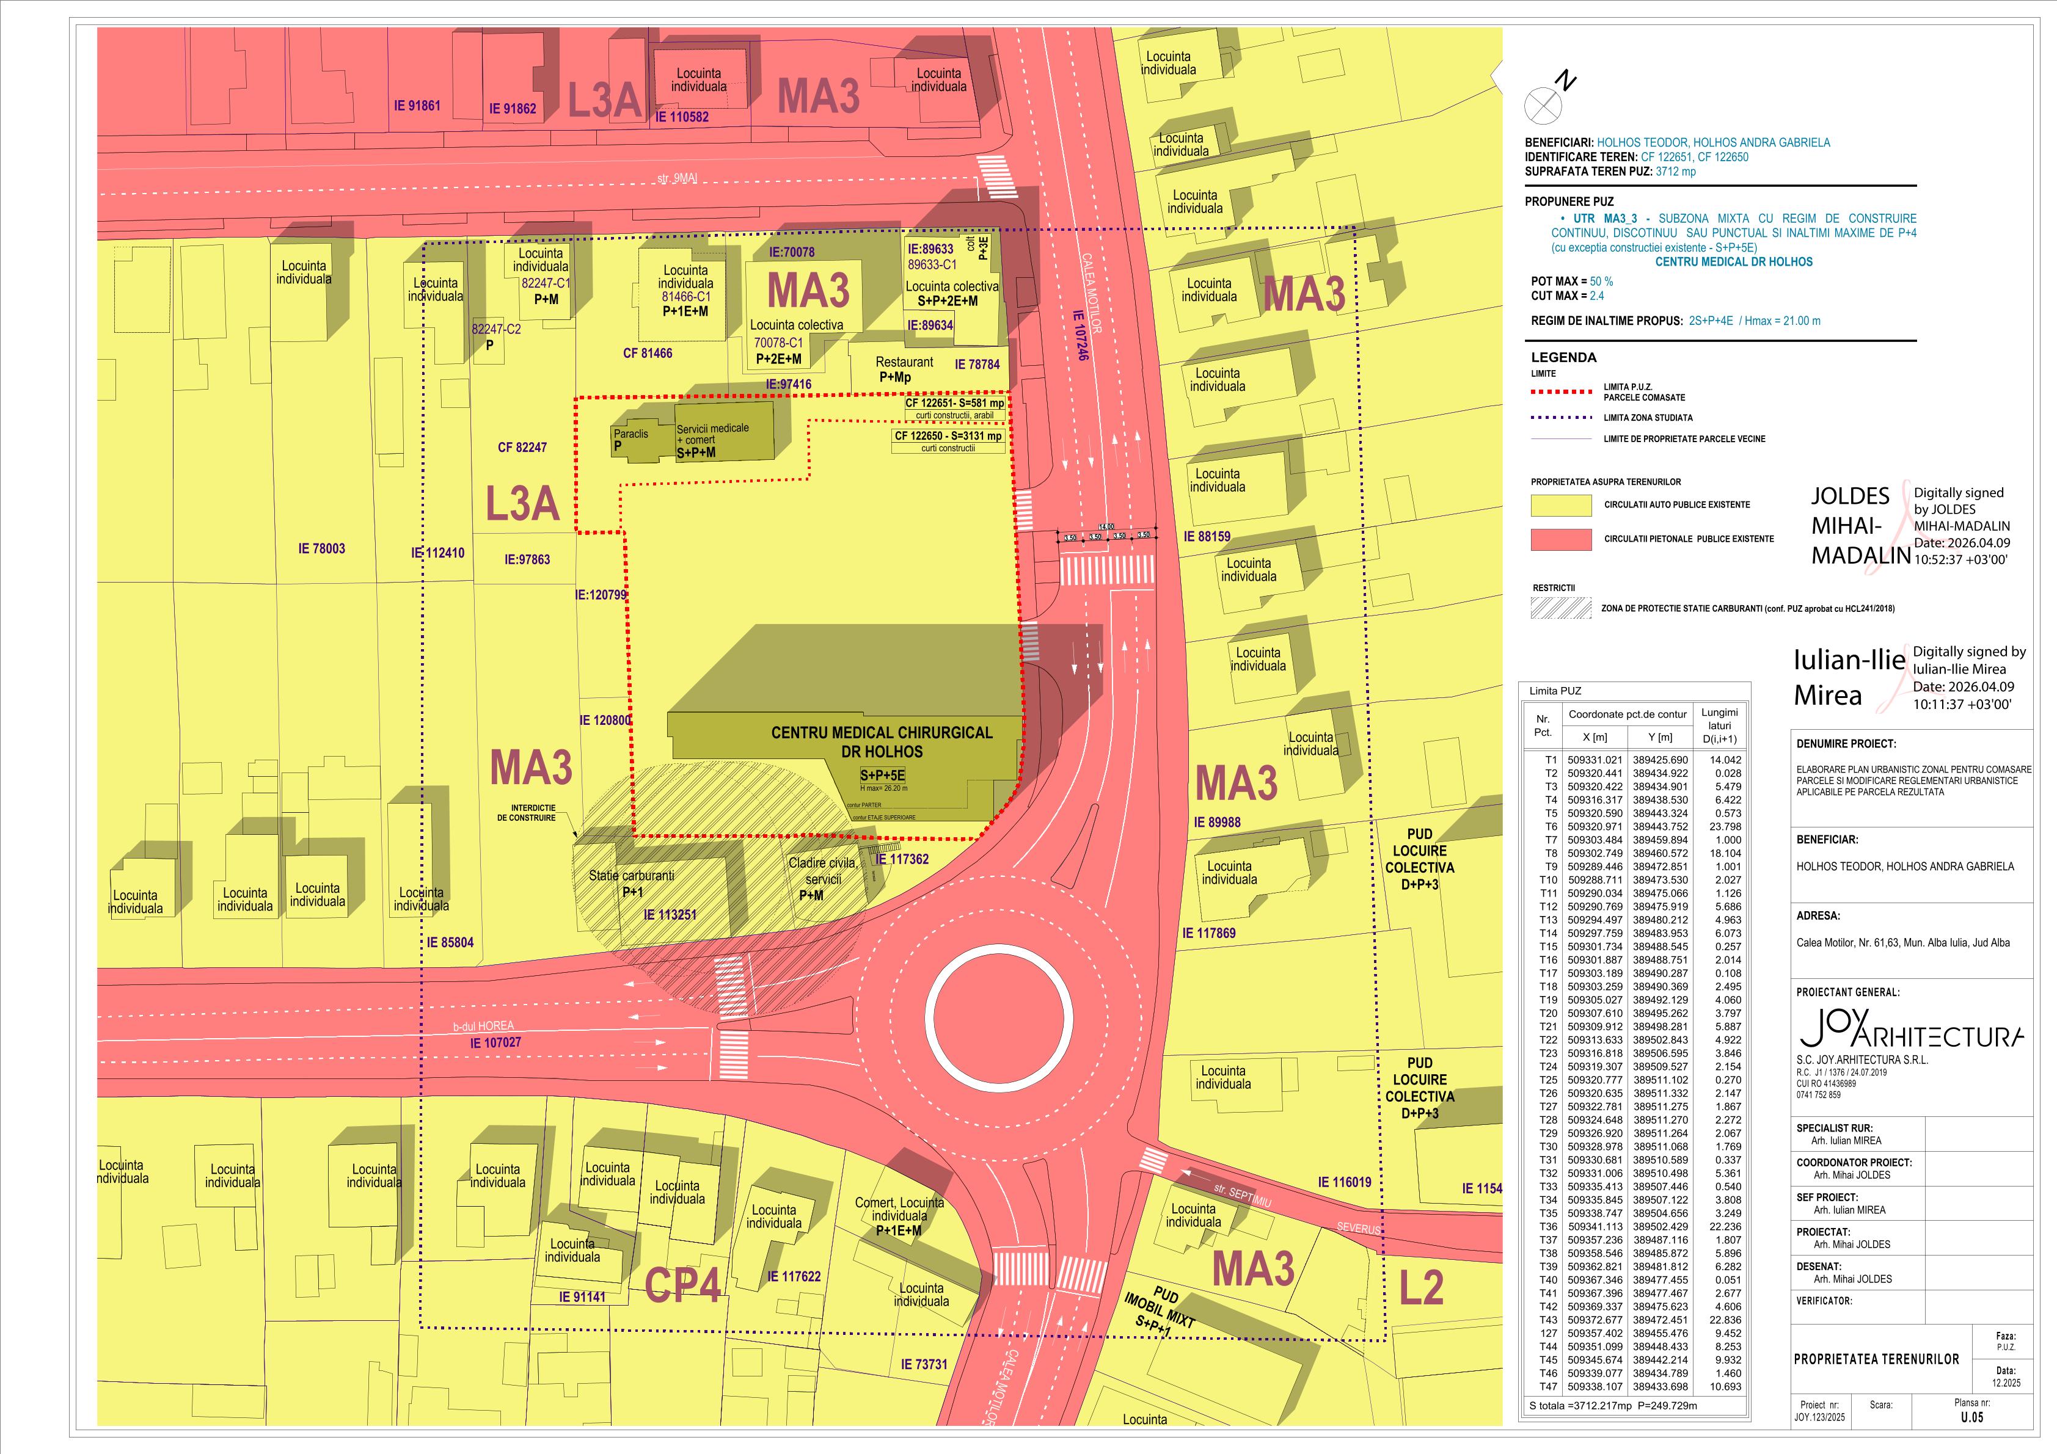Click the '14.00' road width dimension

click(1106, 528)
